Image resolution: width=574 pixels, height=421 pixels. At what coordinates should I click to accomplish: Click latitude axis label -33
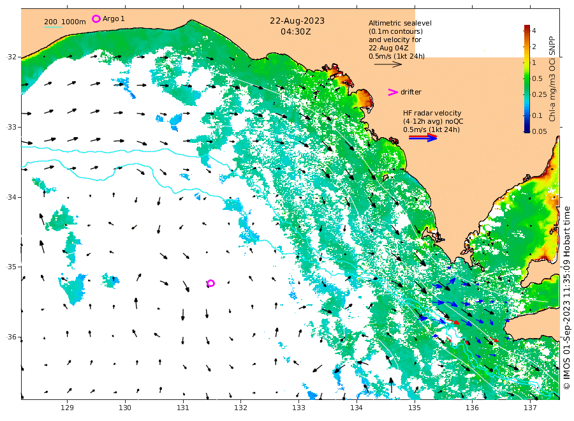(11, 127)
